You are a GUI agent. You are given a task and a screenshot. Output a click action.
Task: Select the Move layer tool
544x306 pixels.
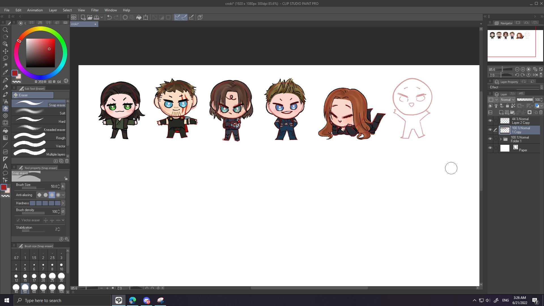click(5, 51)
